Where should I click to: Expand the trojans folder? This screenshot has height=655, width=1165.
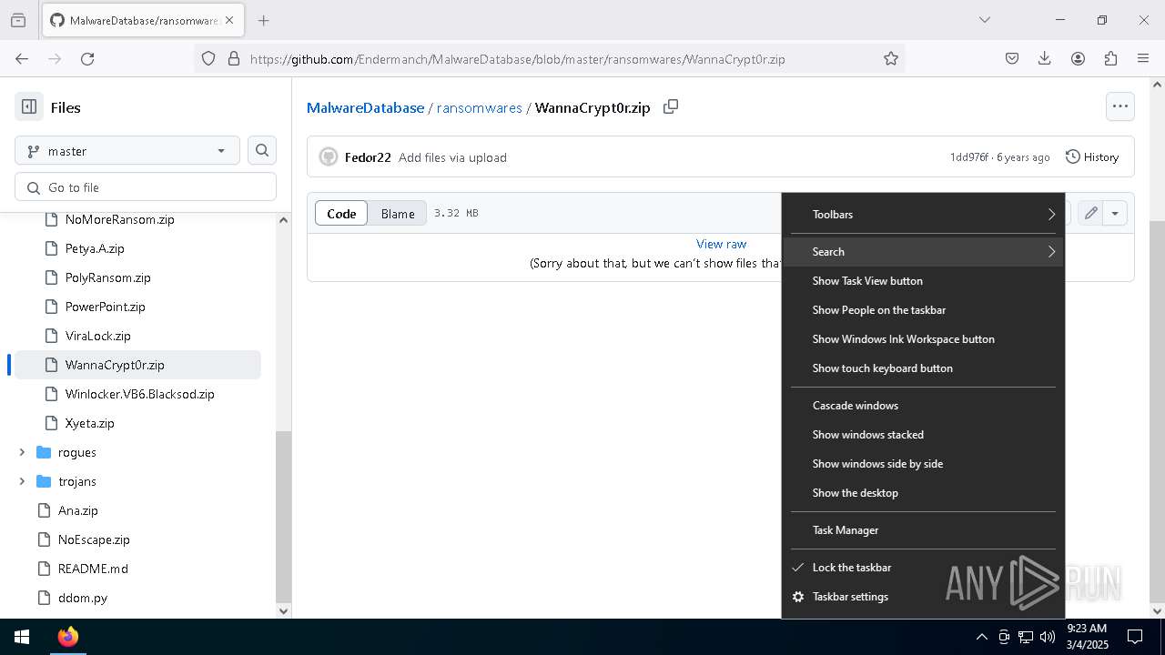click(x=22, y=481)
